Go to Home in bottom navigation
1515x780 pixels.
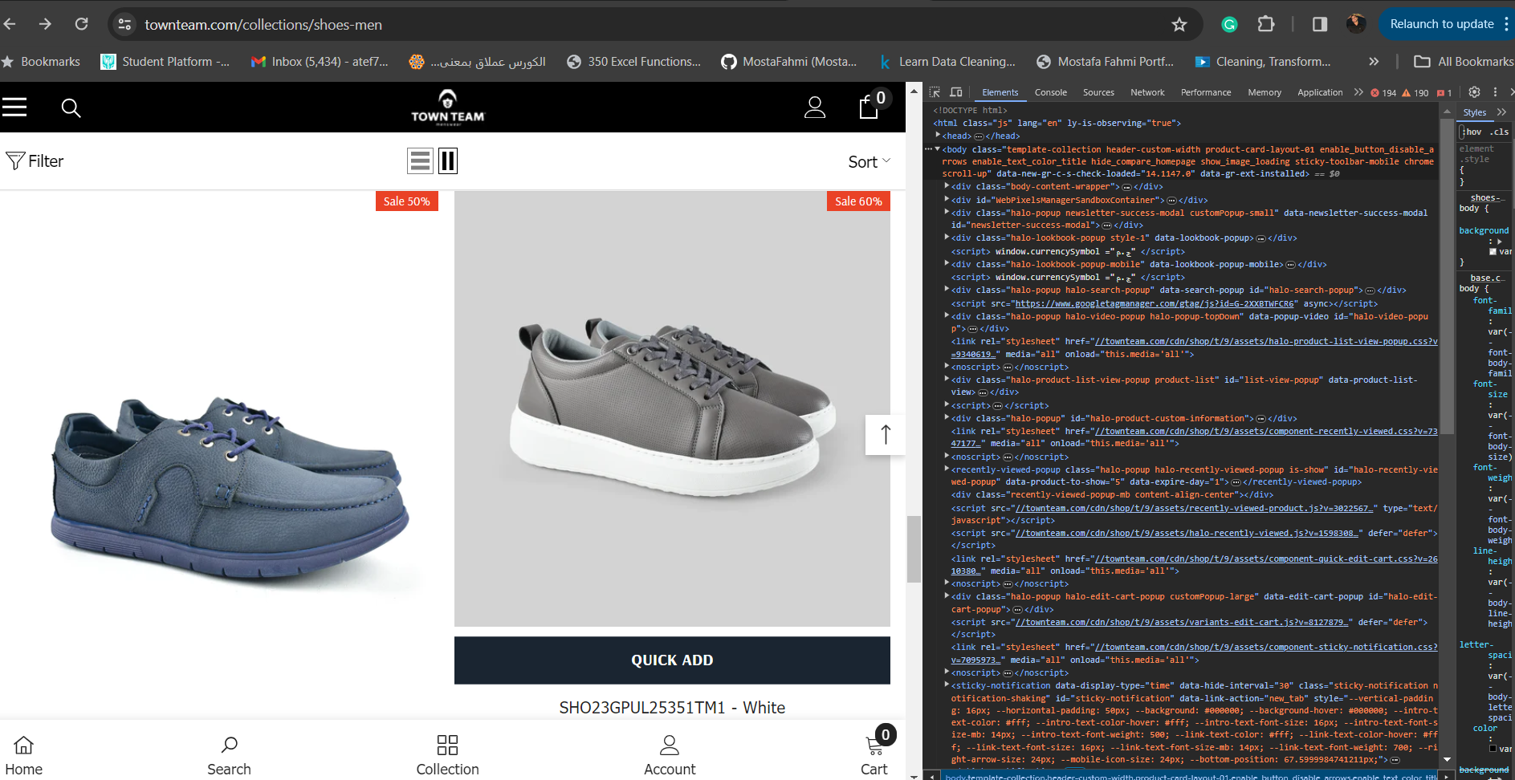pyautogui.click(x=24, y=756)
